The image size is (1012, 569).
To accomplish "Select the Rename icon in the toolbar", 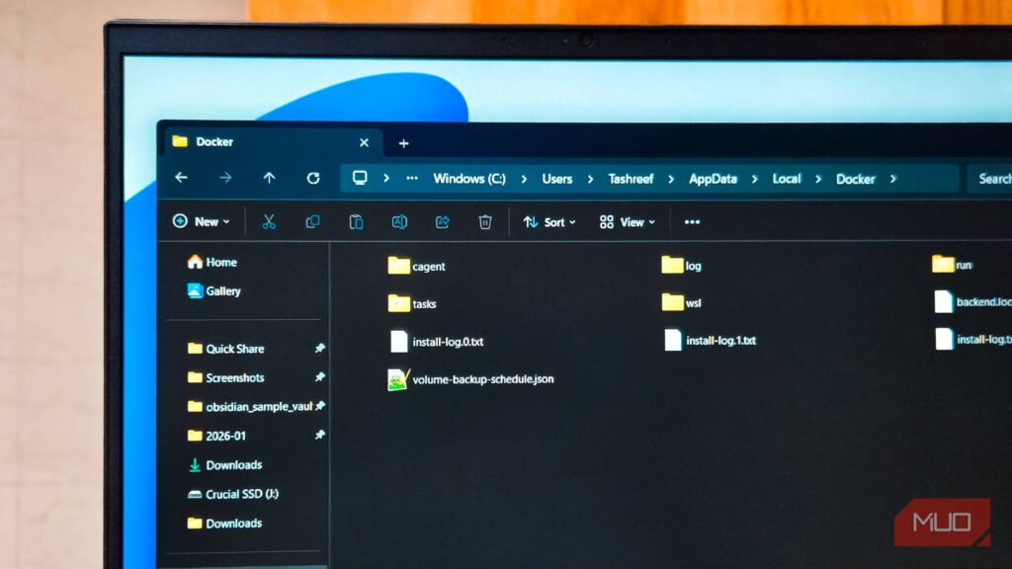I will 397,222.
